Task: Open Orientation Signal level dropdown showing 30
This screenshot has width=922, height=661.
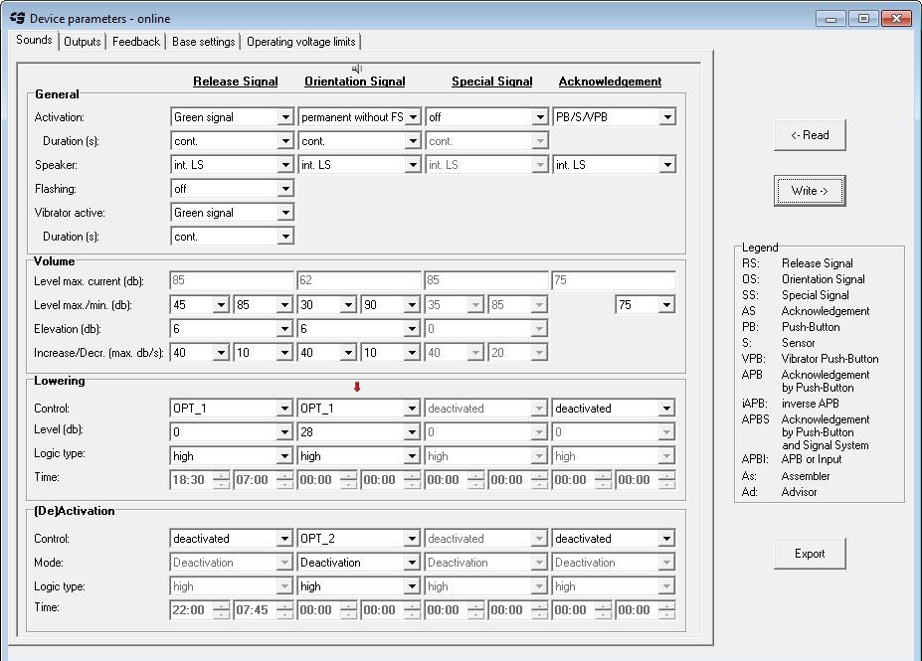Action: pos(327,304)
